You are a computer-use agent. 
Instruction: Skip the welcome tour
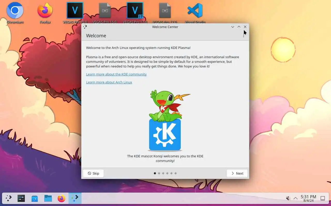click(x=93, y=173)
